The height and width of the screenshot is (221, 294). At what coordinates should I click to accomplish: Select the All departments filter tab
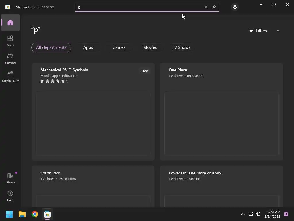(x=51, y=47)
